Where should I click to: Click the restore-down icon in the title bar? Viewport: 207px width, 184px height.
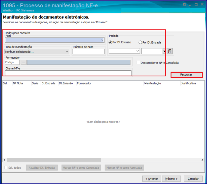click(184, 4)
